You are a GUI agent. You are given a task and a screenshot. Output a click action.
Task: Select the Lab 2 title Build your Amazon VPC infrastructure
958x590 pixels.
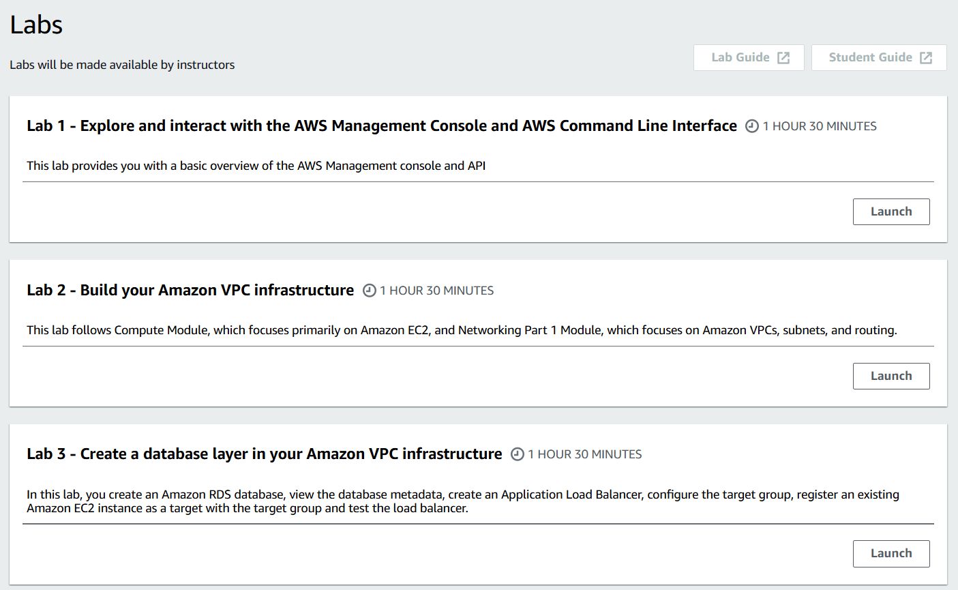pos(190,291)
